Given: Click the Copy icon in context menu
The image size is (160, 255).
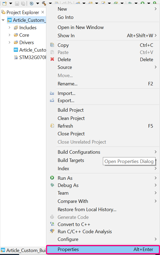Looking at the screenshot, I should 52,45.
